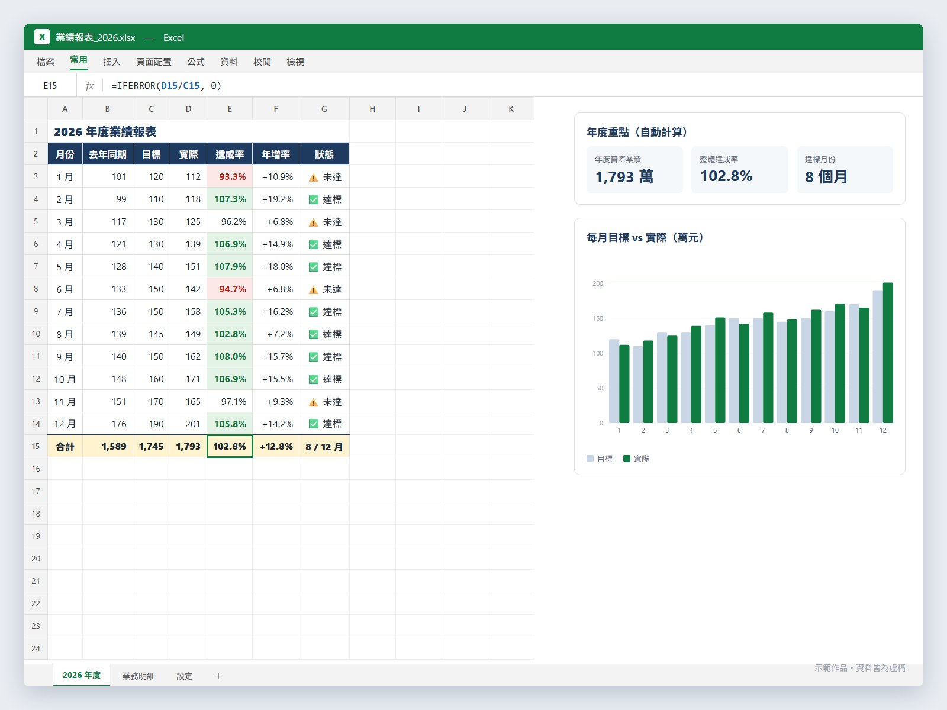Select the 達成率 header cell
Screen dimensions: 947x710
230,154
